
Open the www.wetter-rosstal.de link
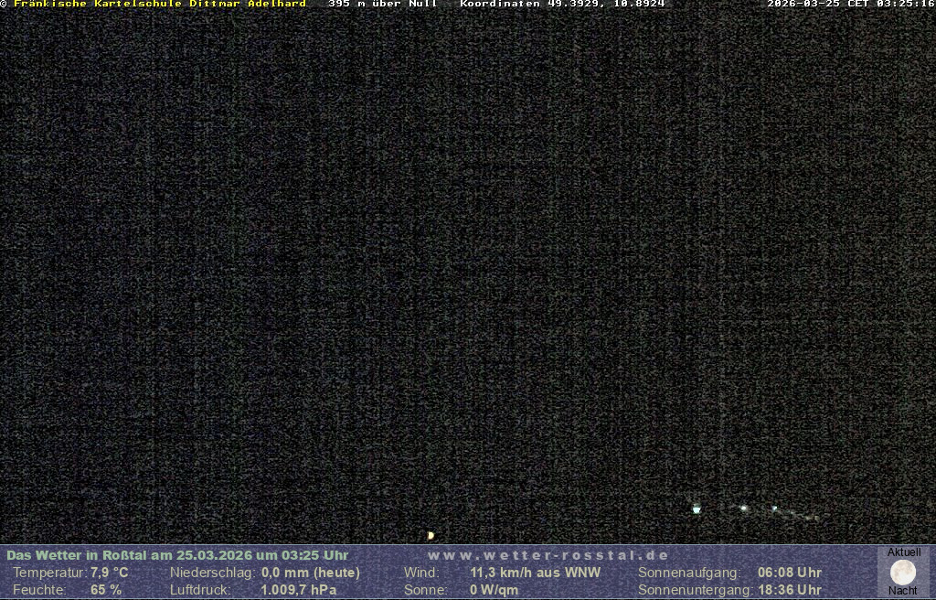coord(548,555)
